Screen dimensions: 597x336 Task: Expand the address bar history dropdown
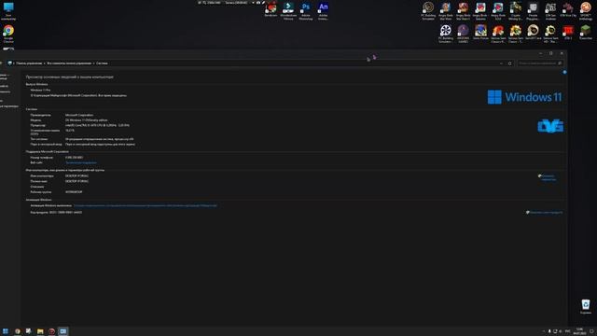coord(501,63)
